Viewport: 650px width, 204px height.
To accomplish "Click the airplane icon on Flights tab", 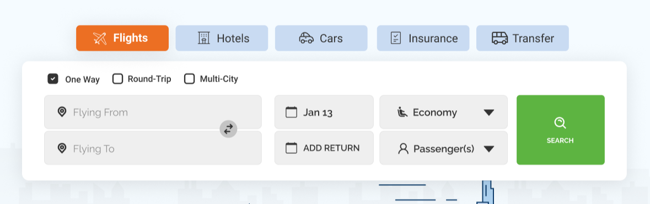I will pos(99,38).
